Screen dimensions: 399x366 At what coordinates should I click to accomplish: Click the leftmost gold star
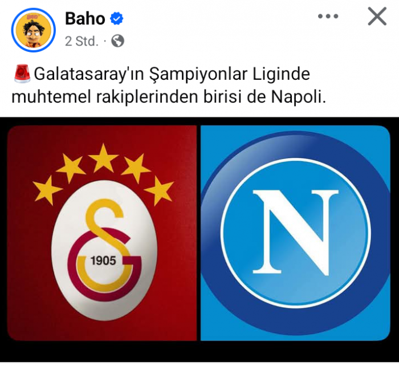pos(47,190)
